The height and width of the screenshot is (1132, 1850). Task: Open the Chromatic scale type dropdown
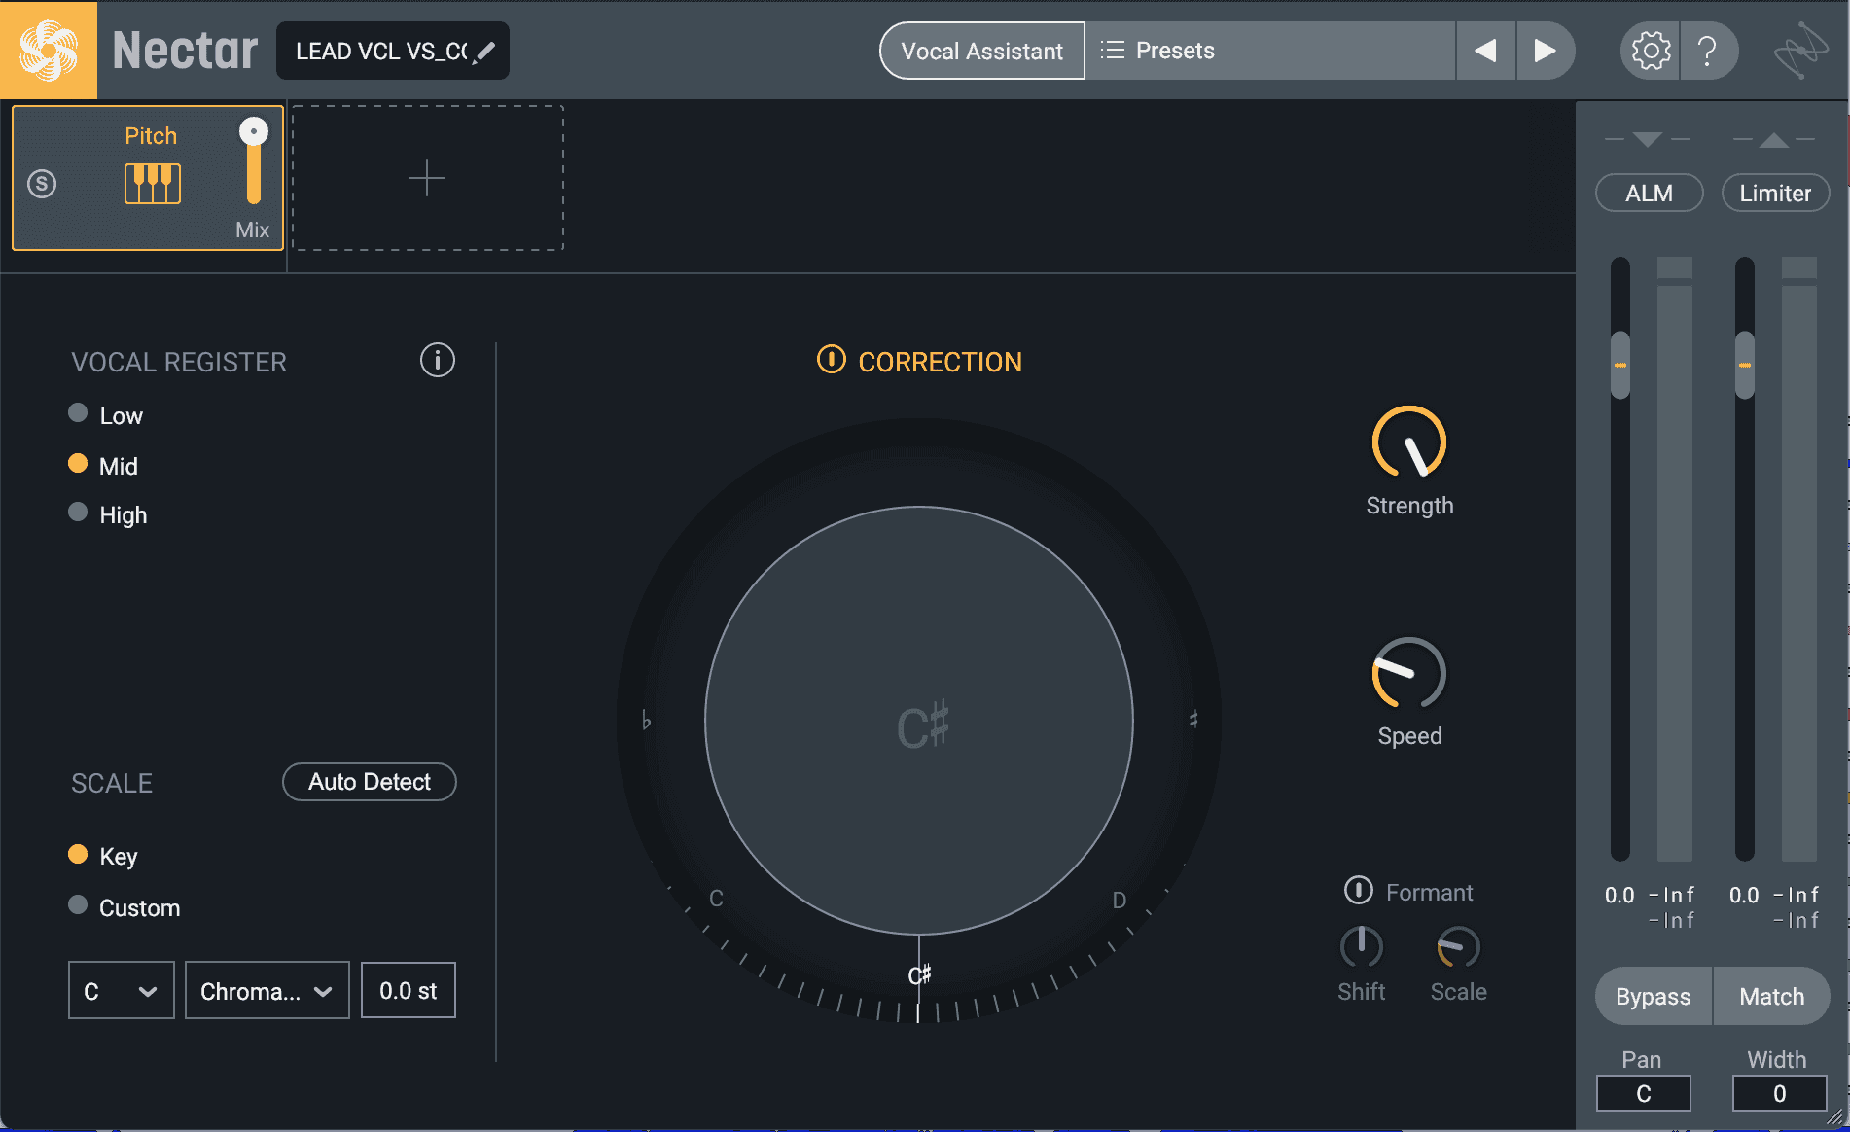point(267,991)
